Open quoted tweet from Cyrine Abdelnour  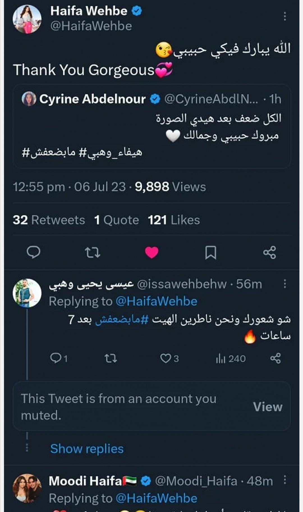pyautogui.click(x=151, y=126)
